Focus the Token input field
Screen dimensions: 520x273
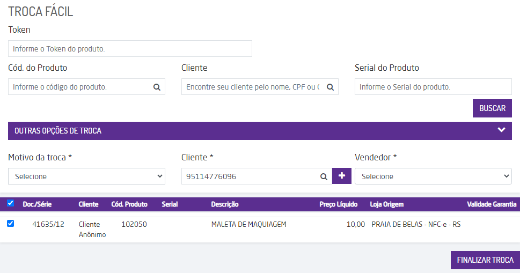point(130,49)
